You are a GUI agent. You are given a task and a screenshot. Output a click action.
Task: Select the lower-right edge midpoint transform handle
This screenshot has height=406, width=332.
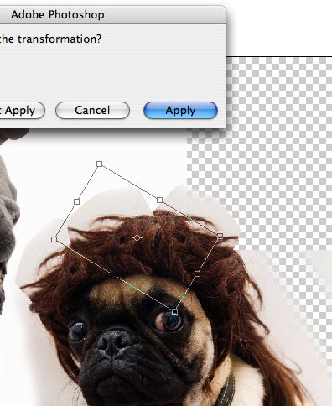[x=197, y=273]
